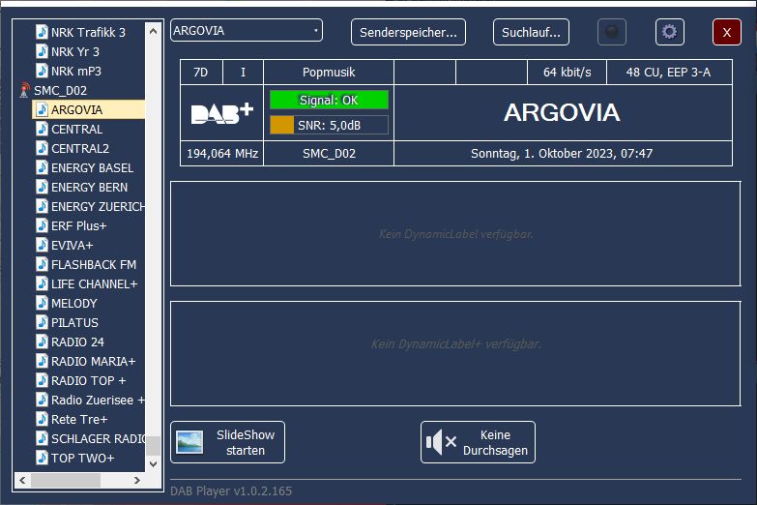Click the horizontal scrollbar thumb

tap(66, 481)
